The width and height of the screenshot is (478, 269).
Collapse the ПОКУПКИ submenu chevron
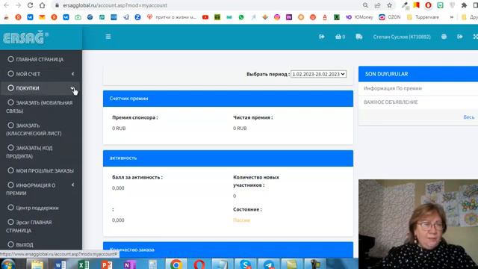tap(73, 88)
